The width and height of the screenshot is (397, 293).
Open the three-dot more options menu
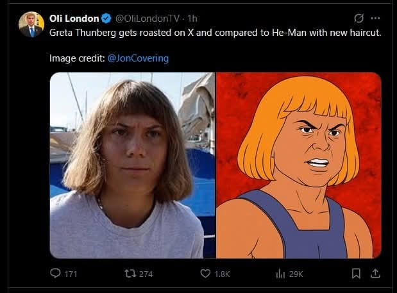click(x=375, y=18)
